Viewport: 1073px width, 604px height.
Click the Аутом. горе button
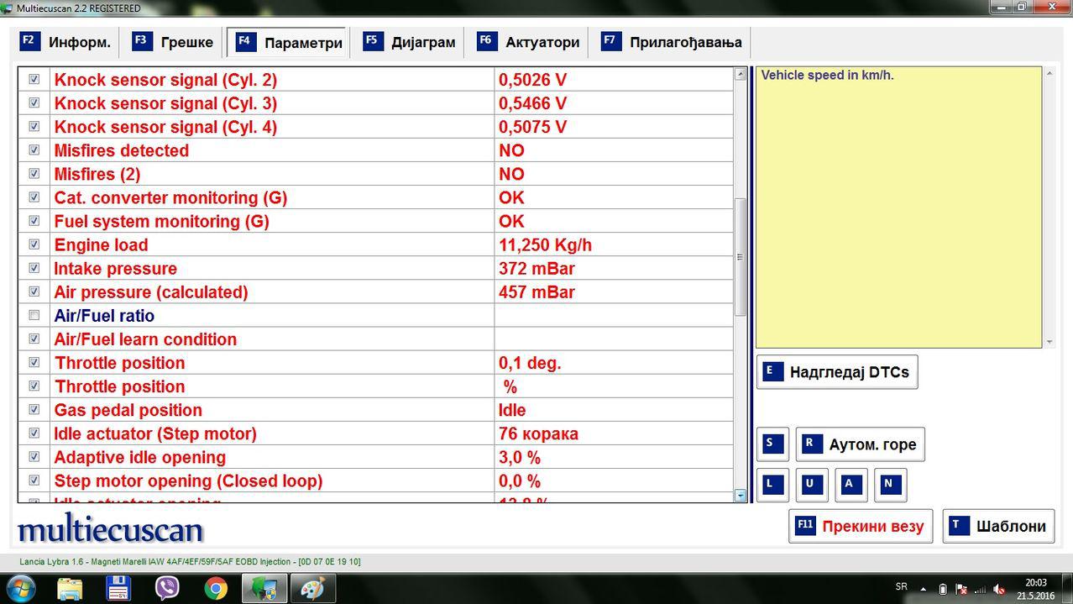coord(861,444)
